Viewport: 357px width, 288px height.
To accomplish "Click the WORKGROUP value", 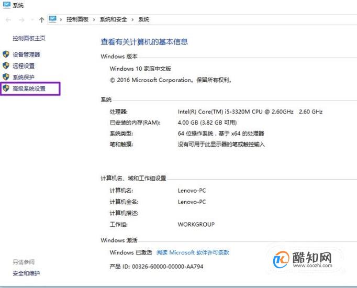I will point(196,224).
